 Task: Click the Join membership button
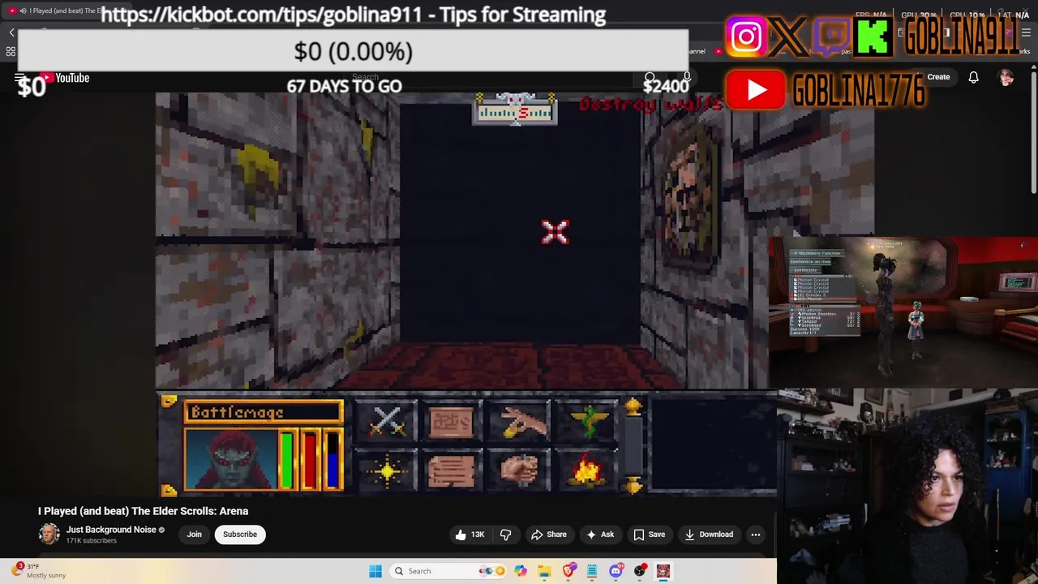coord(195,535)
